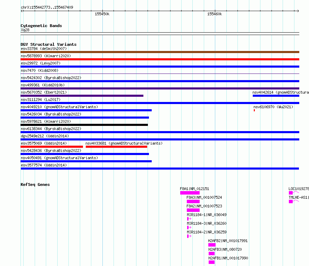Click the blue nsv4042614 variant bar
This screenshot has height=266, width=309.
pyautogui.click(x=276, y=96)
